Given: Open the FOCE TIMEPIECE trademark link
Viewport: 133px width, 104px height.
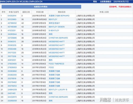Looking at the screenshot, I should (x=56, y=64).
